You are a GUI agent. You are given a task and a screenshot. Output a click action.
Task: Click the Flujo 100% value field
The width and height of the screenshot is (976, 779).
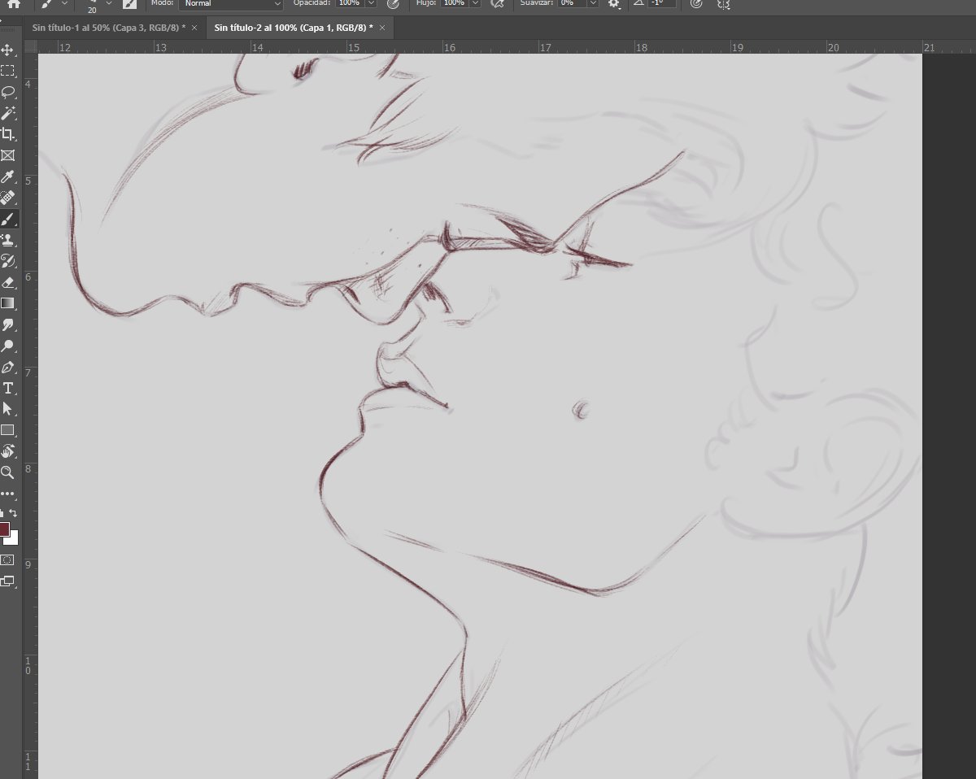pos(454,3)
